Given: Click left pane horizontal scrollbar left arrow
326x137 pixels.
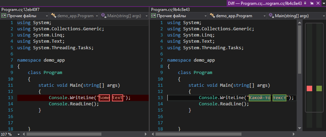Looking at the screenshot, I should [x=23, y=134].
